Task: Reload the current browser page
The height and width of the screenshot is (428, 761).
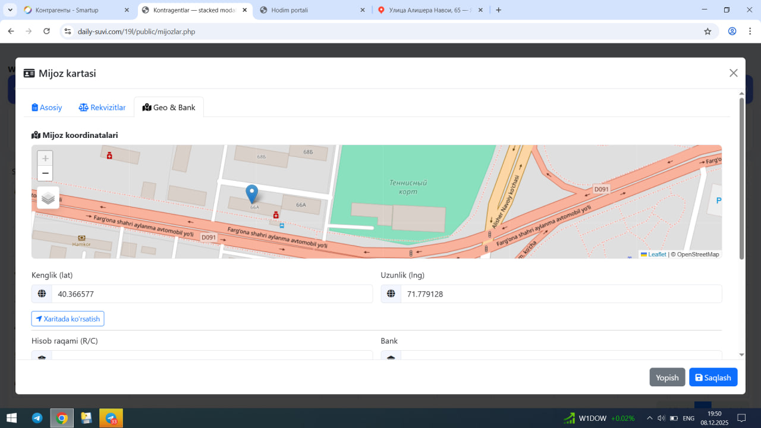Action: [x=46, y=32]
